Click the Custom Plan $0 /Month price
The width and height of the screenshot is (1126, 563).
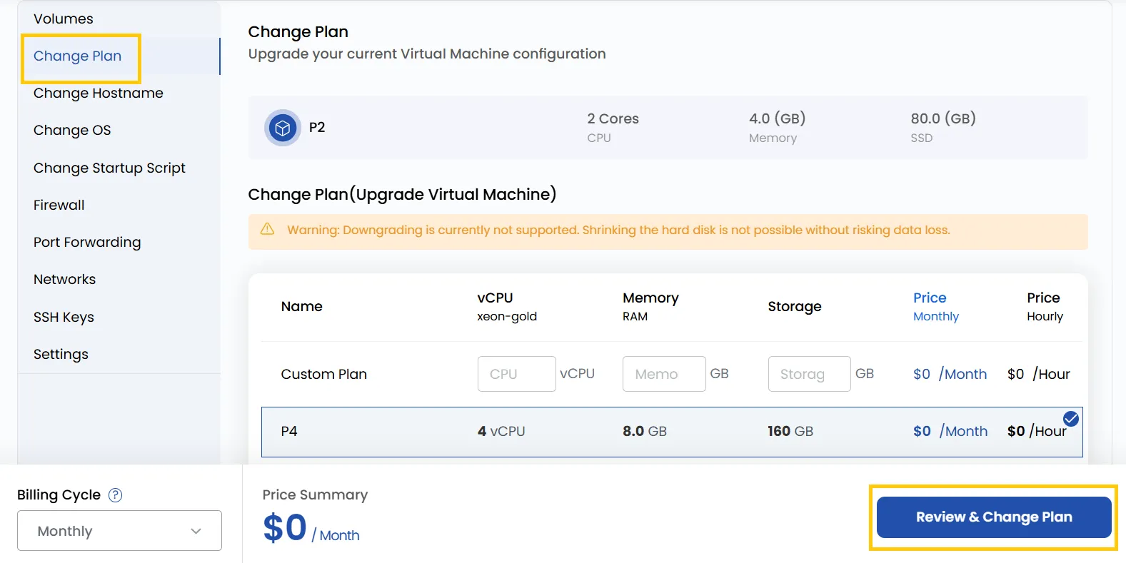pos(950,374)
